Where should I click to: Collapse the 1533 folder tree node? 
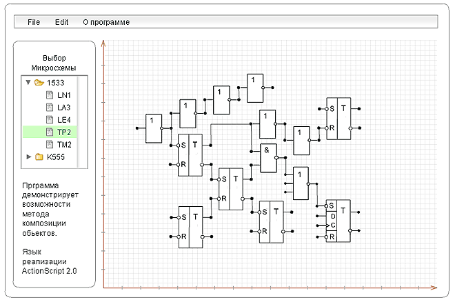coord(28,82)
